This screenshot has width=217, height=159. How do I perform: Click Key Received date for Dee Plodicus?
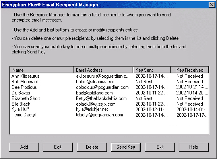(x=192, y=87)
